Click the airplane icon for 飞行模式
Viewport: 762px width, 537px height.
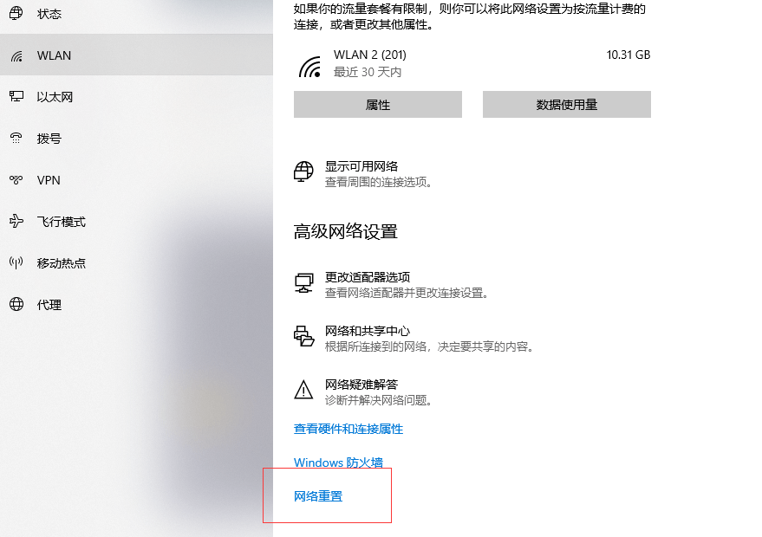16,222
